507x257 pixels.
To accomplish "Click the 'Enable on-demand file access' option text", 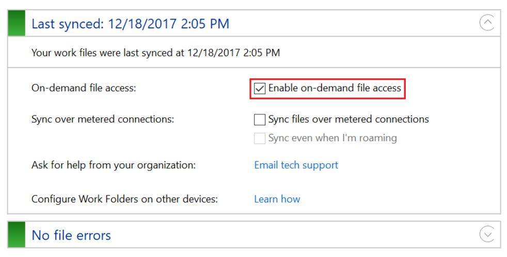I will click(x=335, y=88).
